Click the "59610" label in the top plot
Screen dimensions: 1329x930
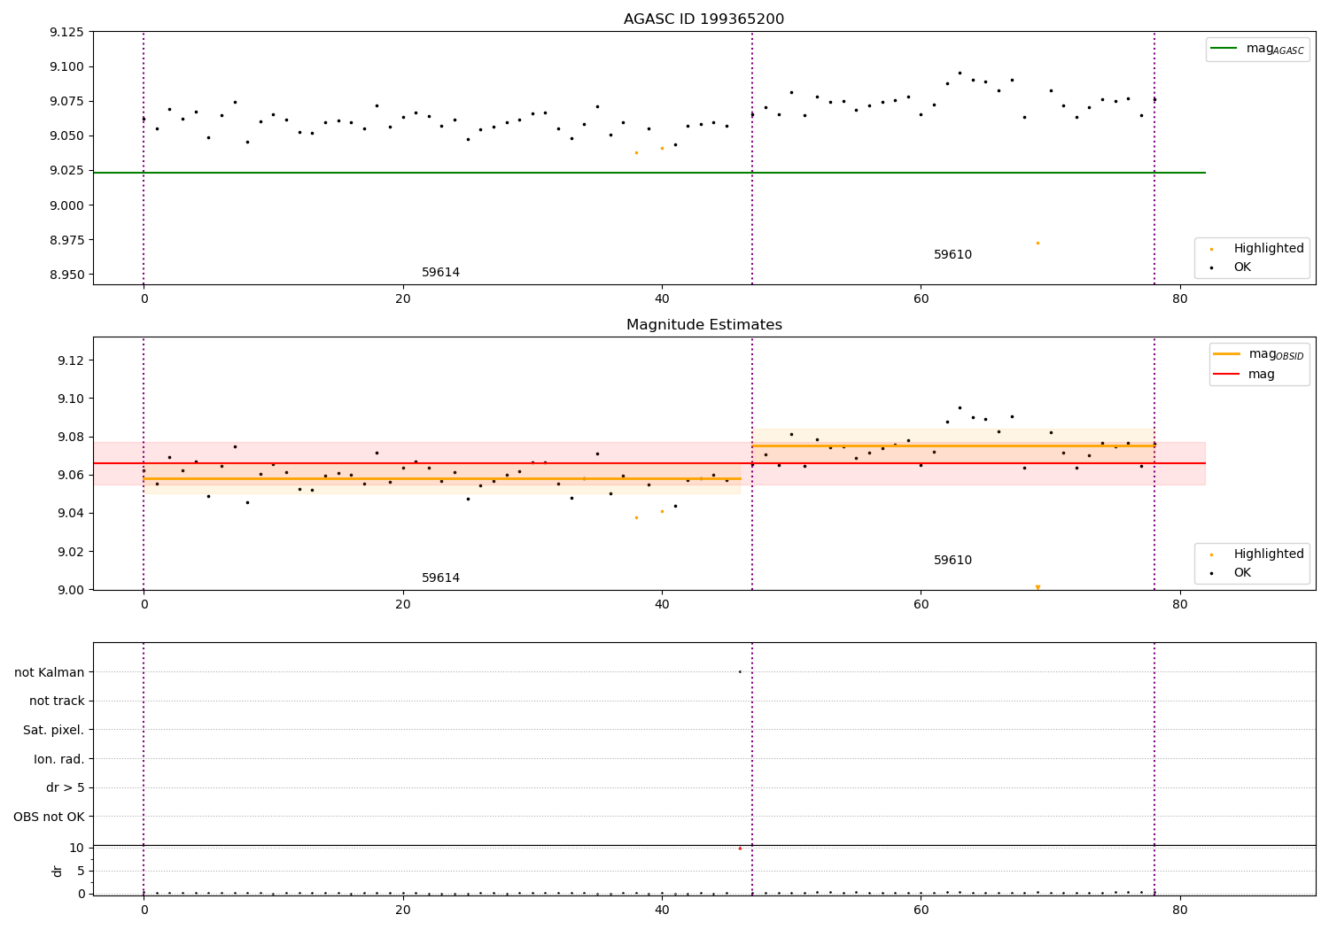point(952,255)
